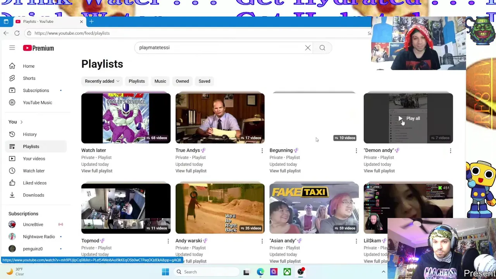Click the magnifier search button
The width and height of the screenshot is (496, 279).
(x=322, y=48)
